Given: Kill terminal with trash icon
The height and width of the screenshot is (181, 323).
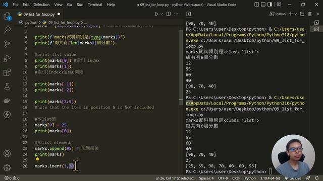Looking at the screenshot, I should (x=310, y=14).
